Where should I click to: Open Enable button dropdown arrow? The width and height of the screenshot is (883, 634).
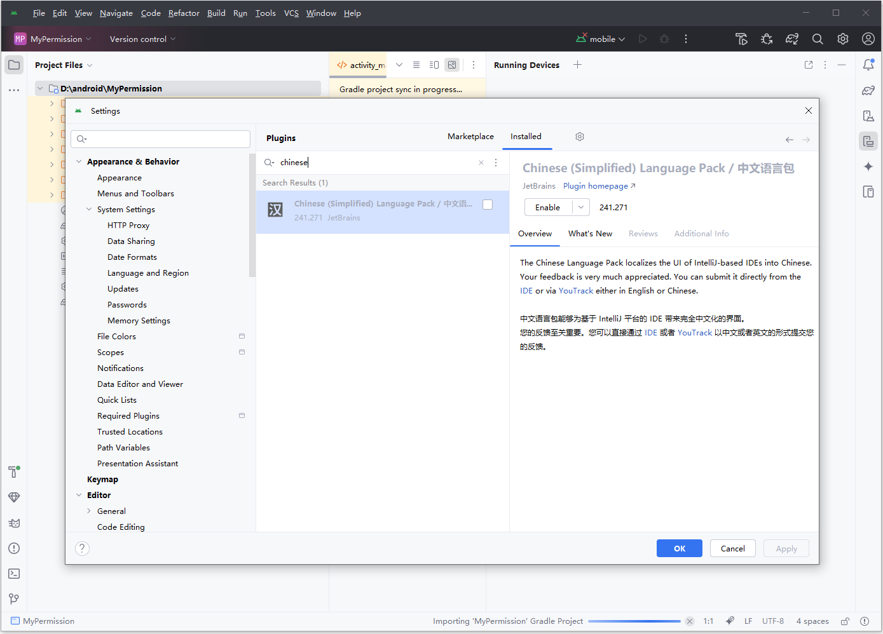coord(580,207)
